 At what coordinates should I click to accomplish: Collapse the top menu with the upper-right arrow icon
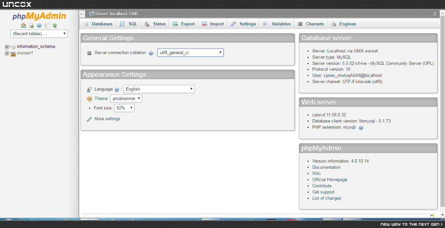pos(435,14)
